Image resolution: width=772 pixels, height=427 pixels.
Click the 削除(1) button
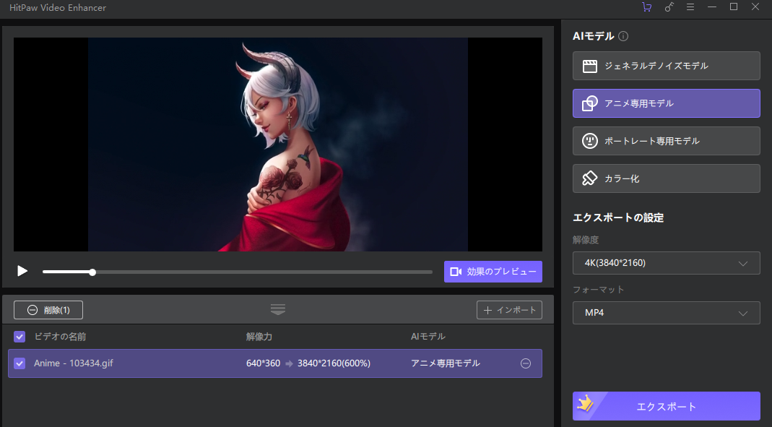(x=48, y=310)
